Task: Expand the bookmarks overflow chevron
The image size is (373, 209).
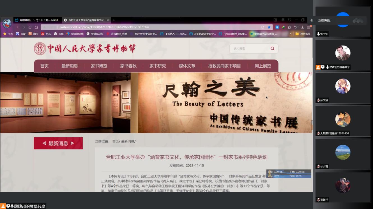Action: coord(290,34)
